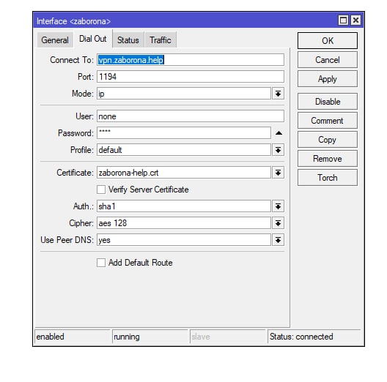Tick the Add Default Route checkbox
The width and height of the screenshot is (387, 382).
101,263
